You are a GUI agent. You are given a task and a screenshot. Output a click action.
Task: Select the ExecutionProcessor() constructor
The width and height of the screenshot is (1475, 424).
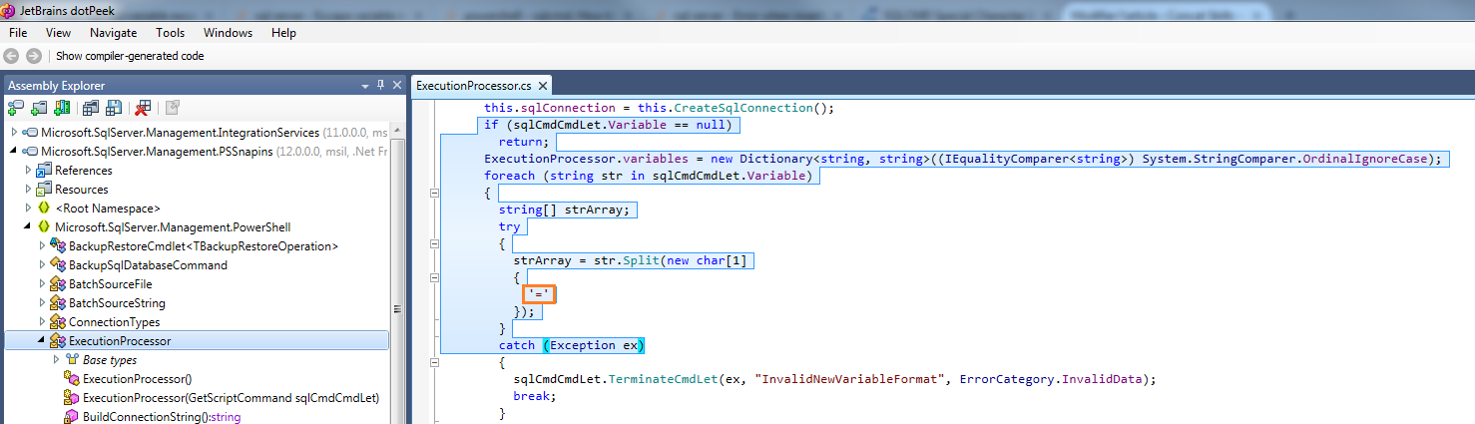[138, 379]
